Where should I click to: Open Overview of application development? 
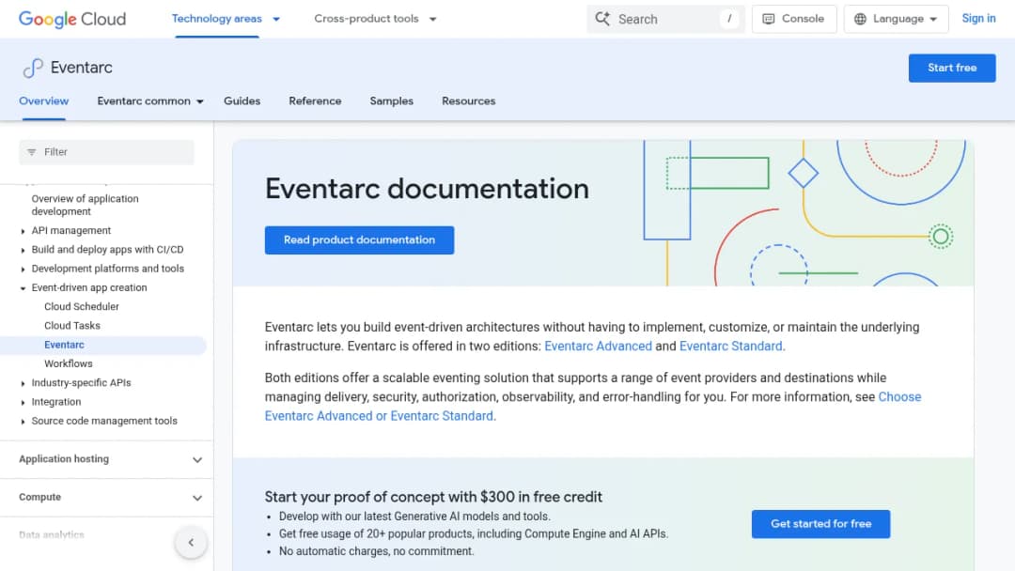tap(85, 205)
